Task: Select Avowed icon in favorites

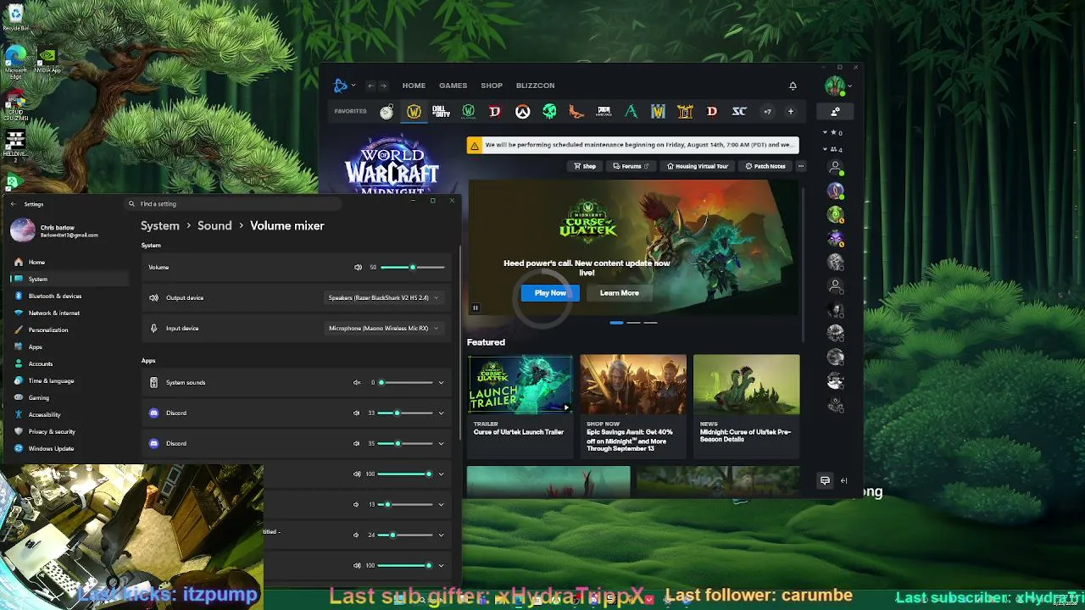Action: pyautogui.click(x=631, y=111)
